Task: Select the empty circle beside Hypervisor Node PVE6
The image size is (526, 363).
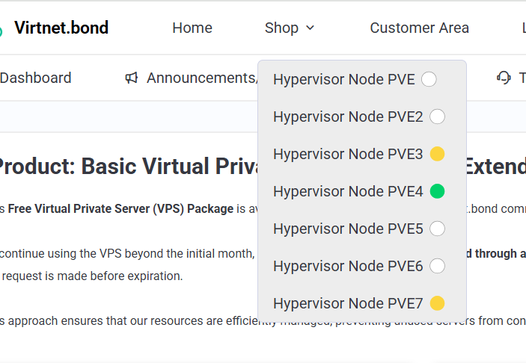Action: tap(438, 266)
